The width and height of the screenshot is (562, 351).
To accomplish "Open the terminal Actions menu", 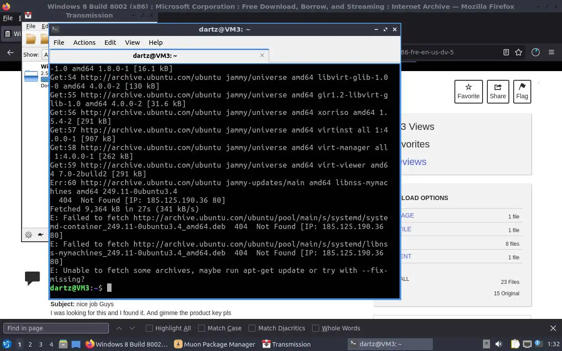I will [x=84, y=43].
